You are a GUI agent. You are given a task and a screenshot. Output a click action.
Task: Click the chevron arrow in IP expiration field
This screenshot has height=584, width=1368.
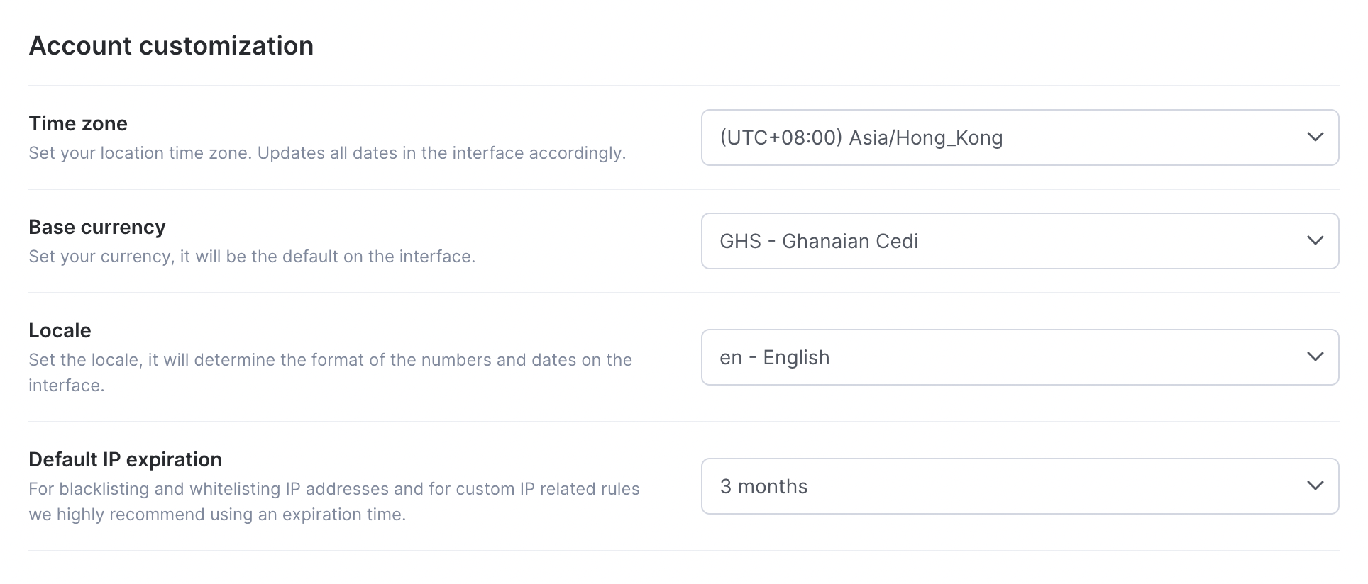[x=1315, y=486]
